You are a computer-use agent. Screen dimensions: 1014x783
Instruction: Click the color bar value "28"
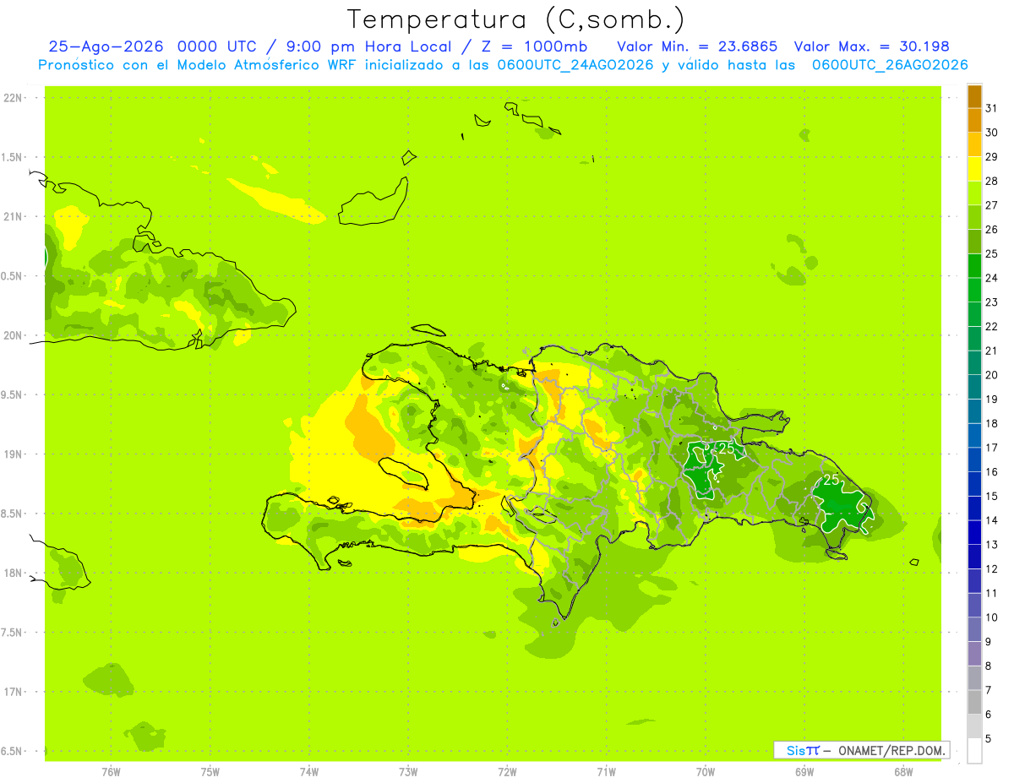coord(992,181)
